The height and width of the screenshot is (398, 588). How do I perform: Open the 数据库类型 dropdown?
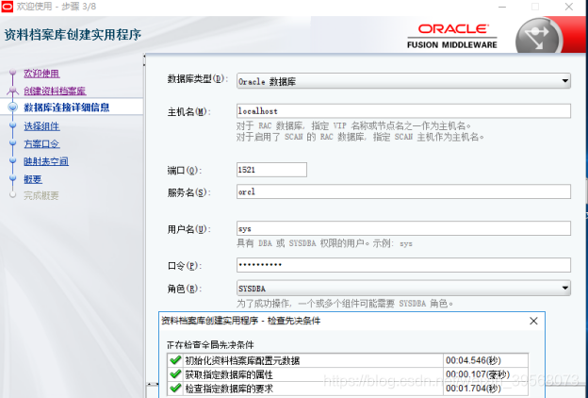coord(403,81)
